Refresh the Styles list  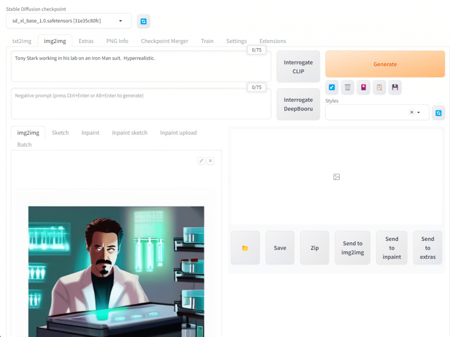[x=439, y=113]
